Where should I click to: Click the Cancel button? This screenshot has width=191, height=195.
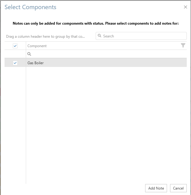(178, 188)
